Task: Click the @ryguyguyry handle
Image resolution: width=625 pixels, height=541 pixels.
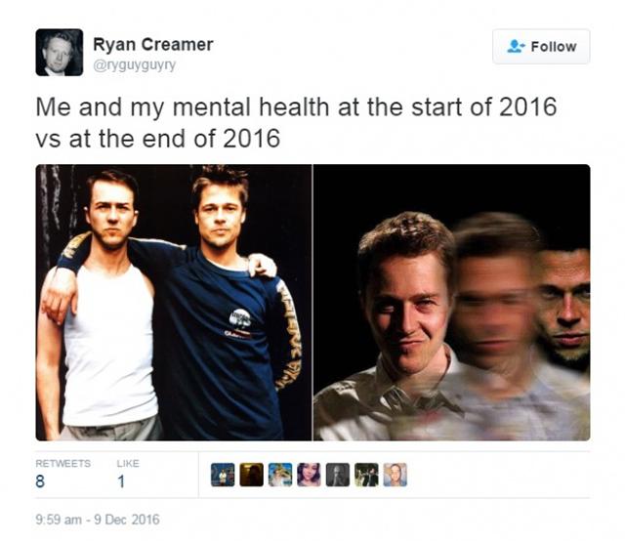Action: (x=135, y=65)
